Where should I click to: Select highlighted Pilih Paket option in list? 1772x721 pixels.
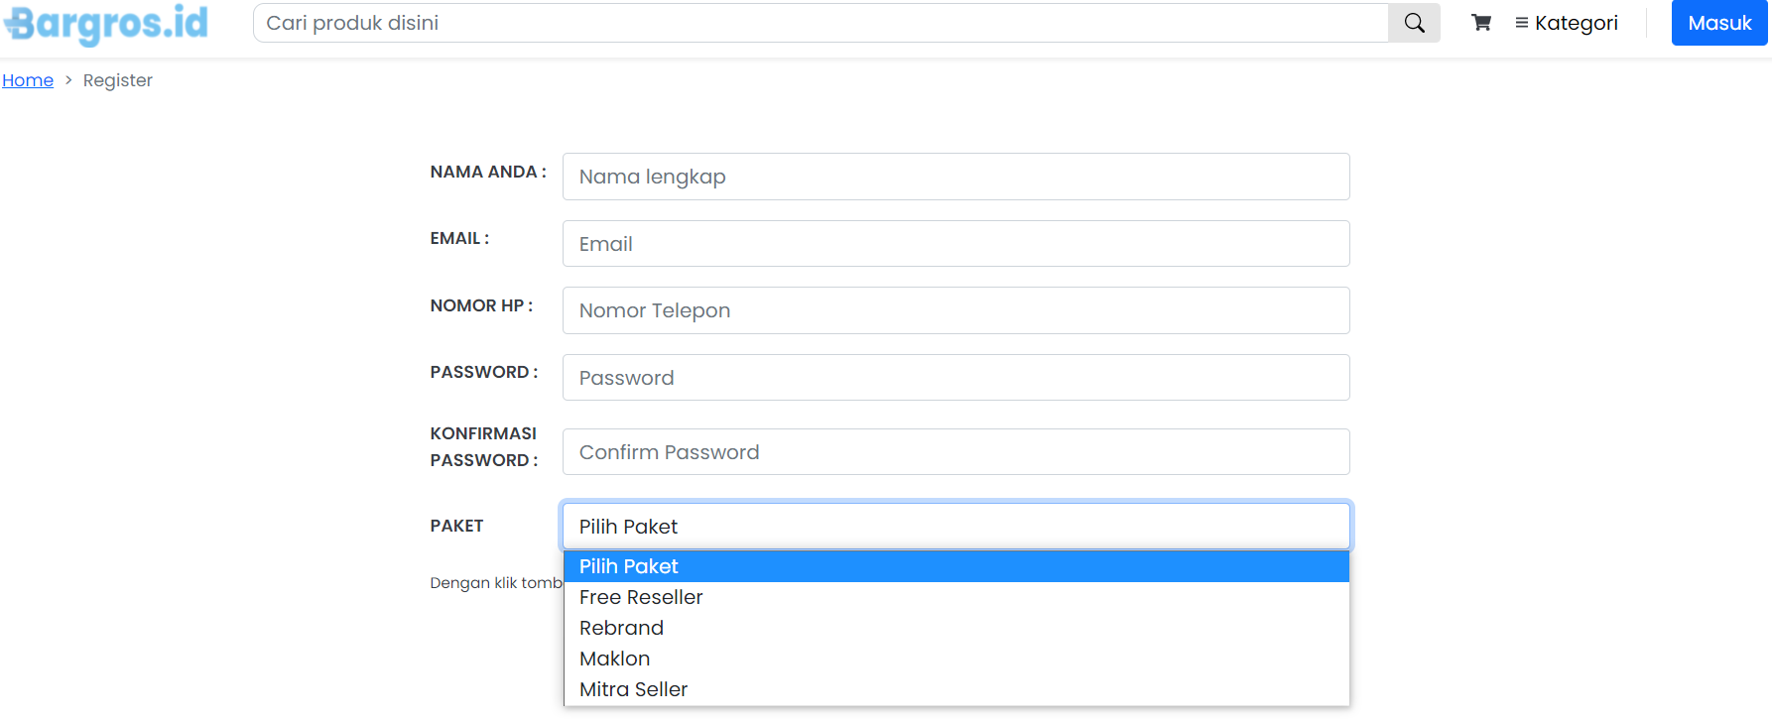coord(956,566)
